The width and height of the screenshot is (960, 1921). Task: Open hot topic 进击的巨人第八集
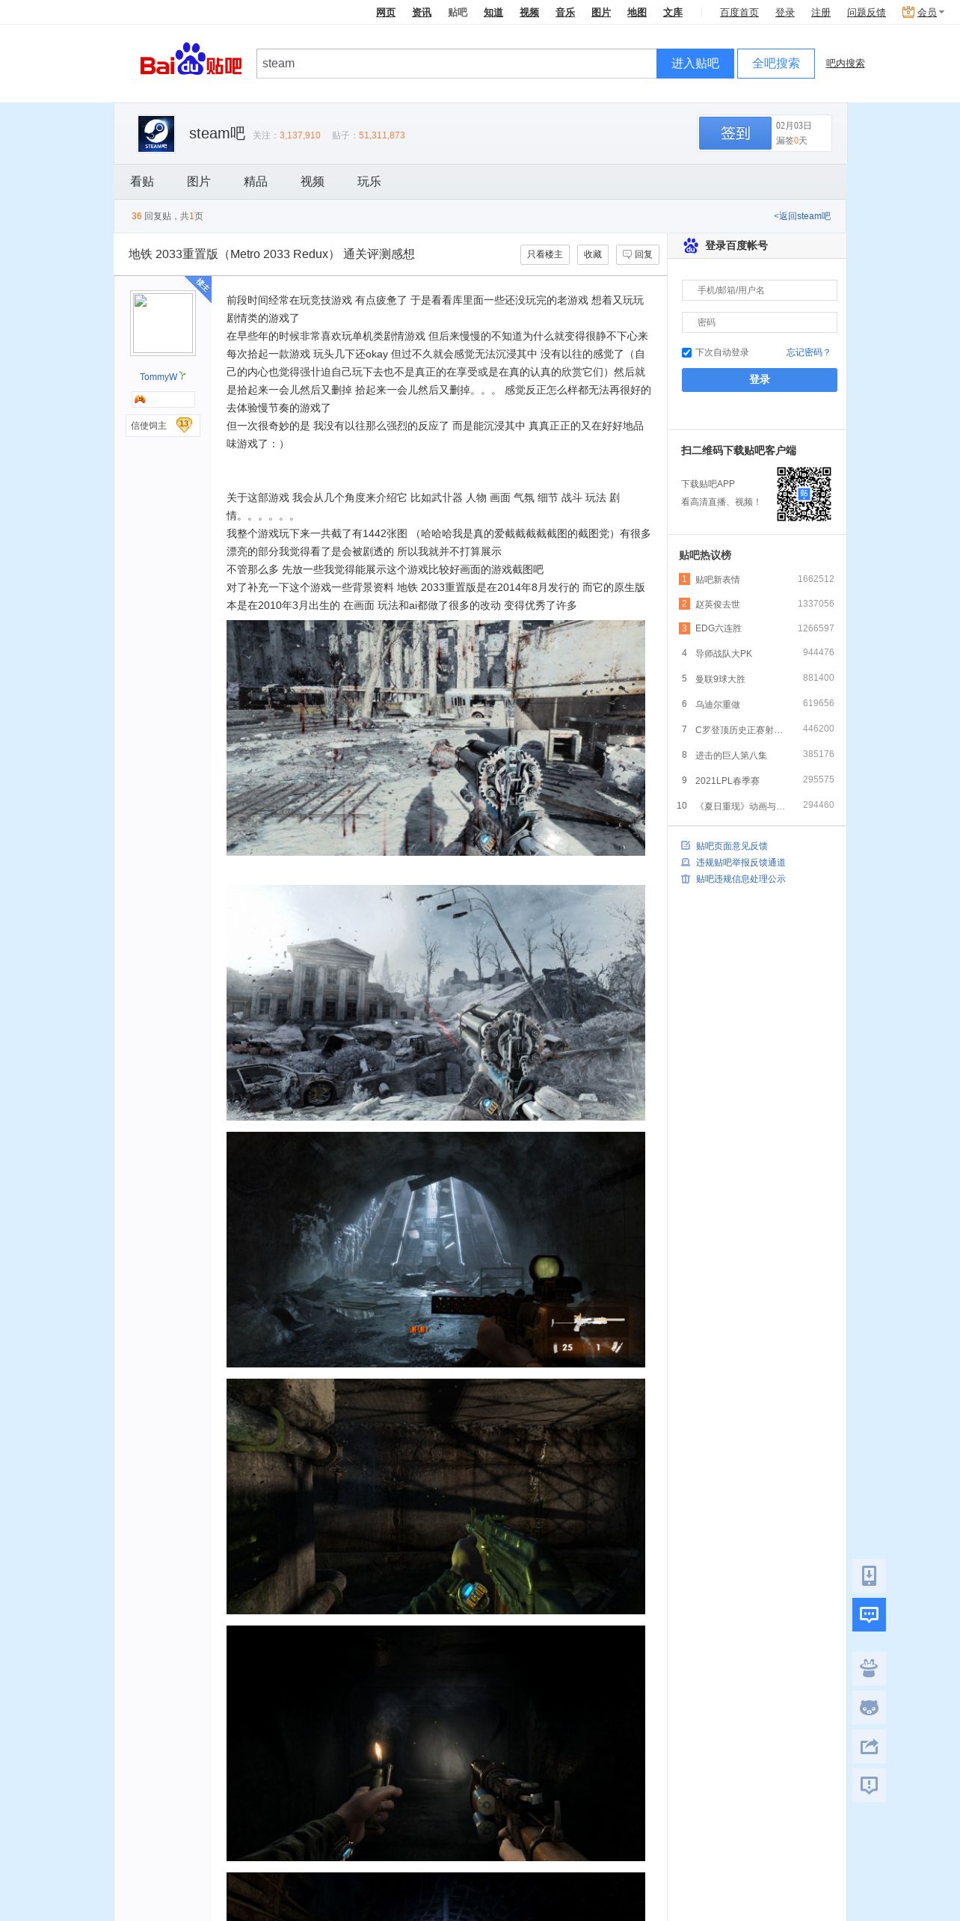pyautogui.click(x=731, y=756)
